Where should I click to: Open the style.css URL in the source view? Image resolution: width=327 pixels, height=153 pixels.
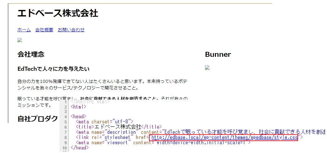224,137
